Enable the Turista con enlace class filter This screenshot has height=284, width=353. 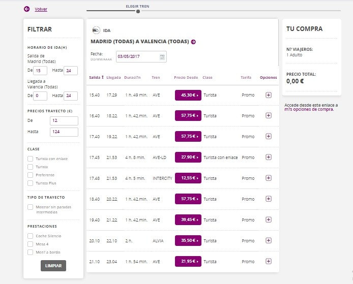click(x=31, y=159)
